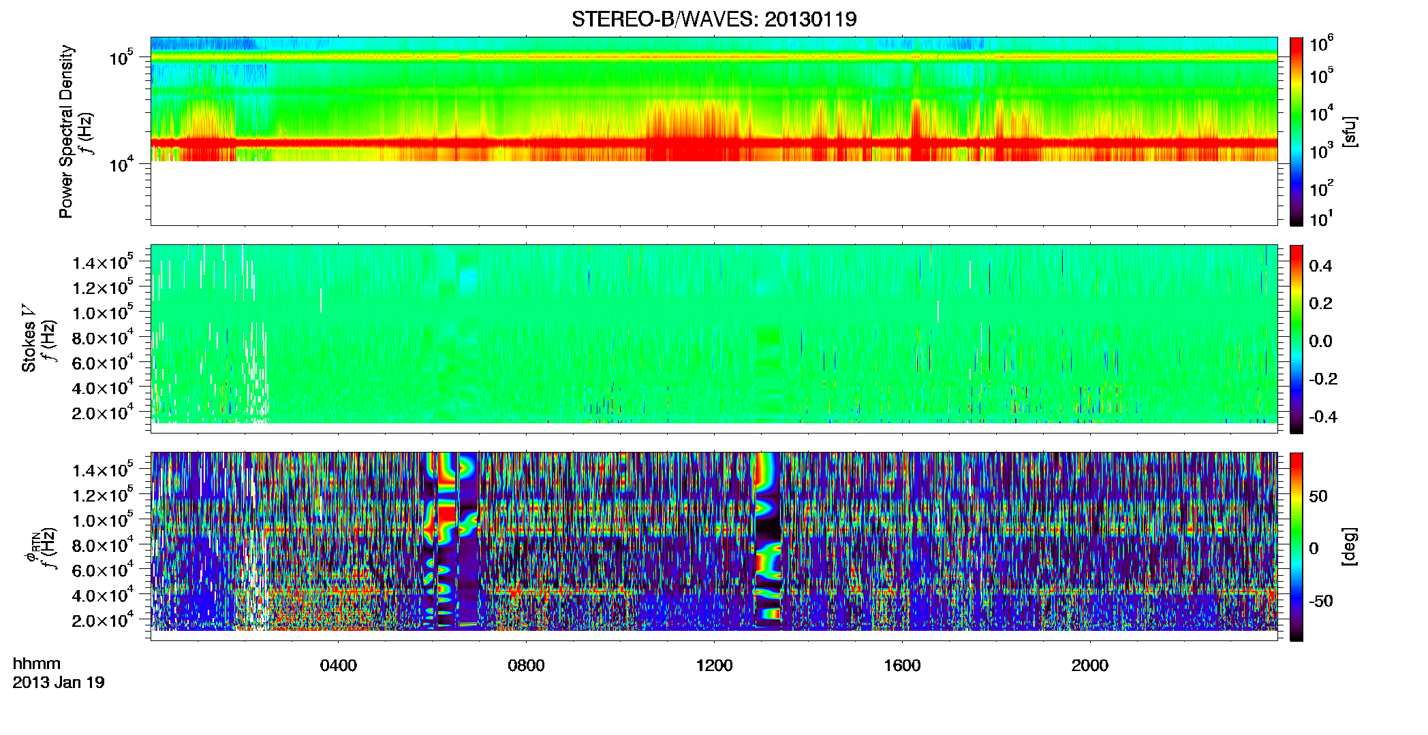
Task: Click the blank lower area of the spectral density panel
Action: tap(713, 193)
